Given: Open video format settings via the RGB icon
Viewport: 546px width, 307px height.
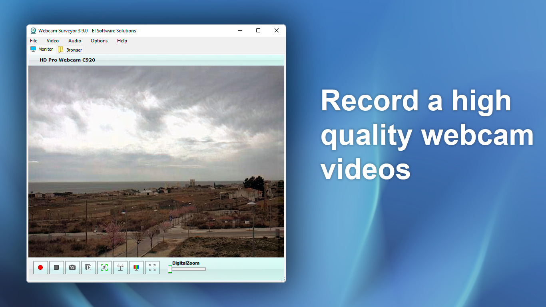Looking at the screenshot, I should click(x=136, y=267).
